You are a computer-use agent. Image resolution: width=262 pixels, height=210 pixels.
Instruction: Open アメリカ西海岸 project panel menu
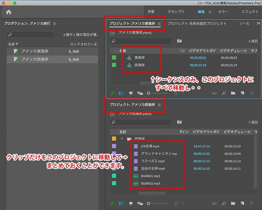pyautogui.click(x=159, y=105)
